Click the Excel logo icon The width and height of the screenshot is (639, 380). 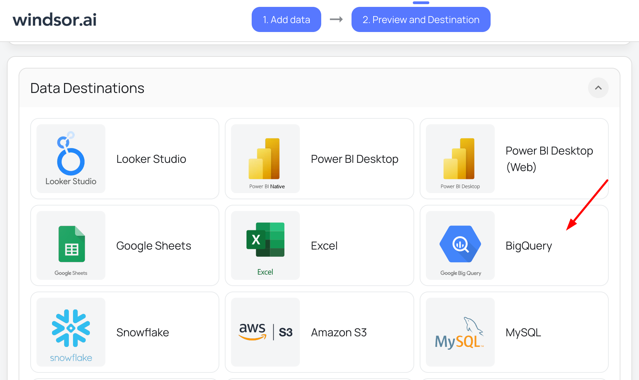[265, 245]
